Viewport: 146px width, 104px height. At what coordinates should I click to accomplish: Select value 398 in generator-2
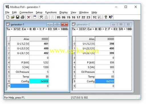point(105,44)
